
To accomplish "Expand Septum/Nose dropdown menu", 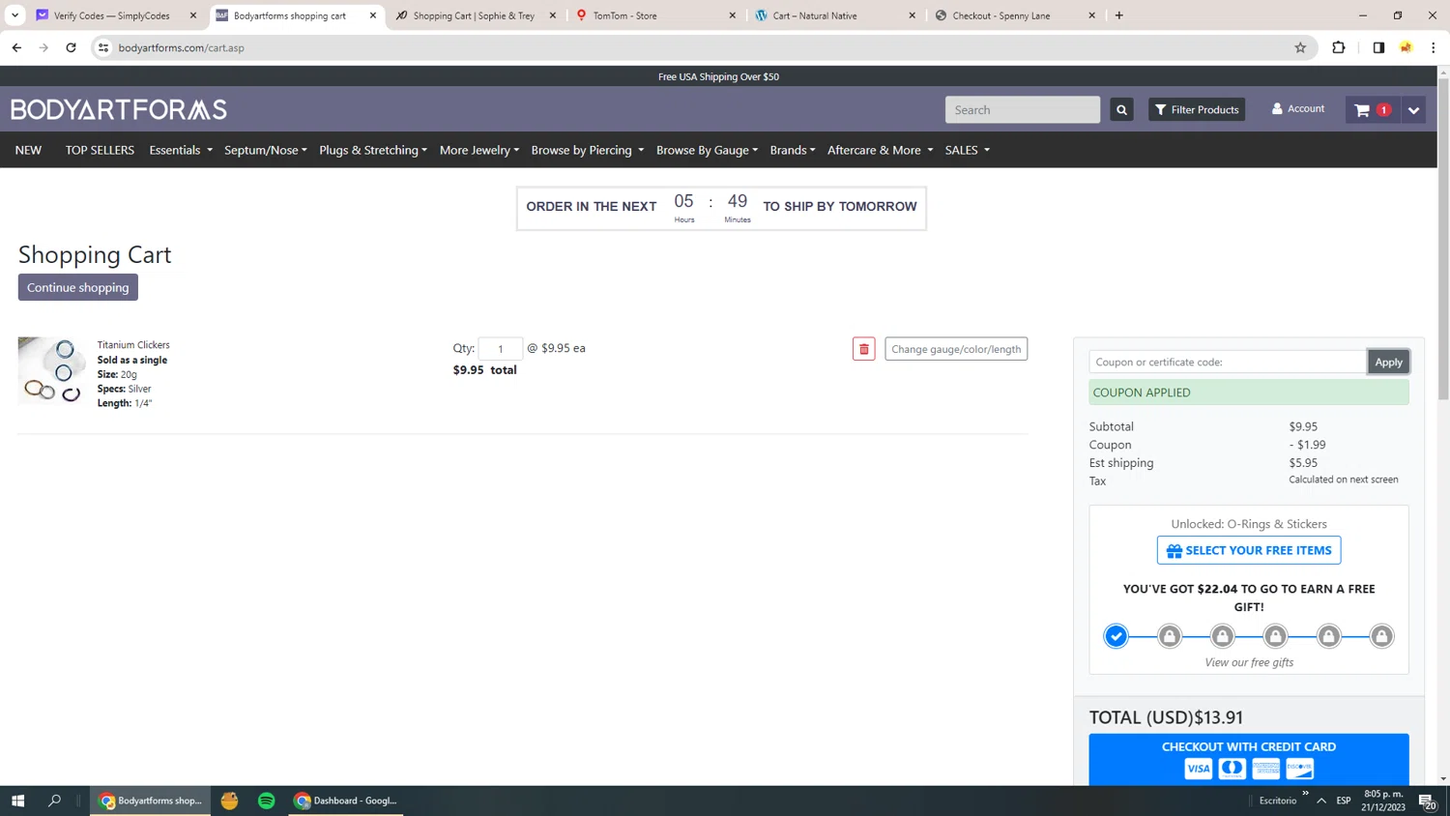I will 266,150.
